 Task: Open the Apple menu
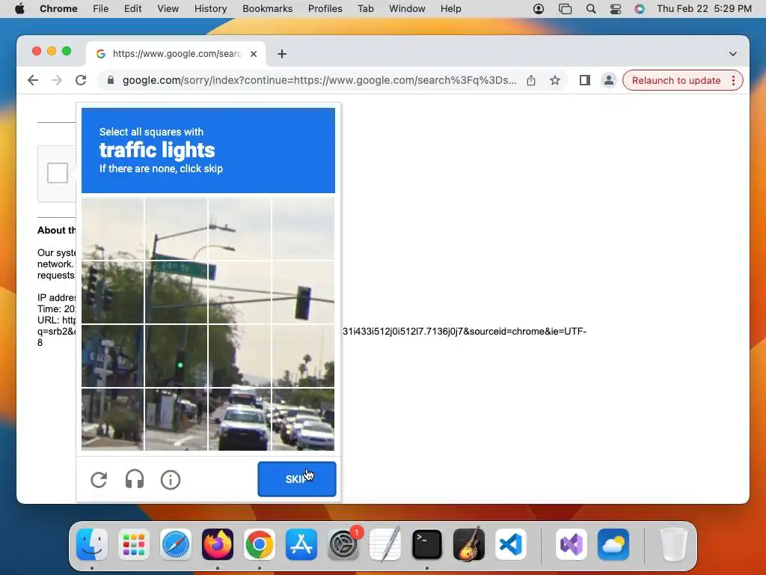pos(19,9)
